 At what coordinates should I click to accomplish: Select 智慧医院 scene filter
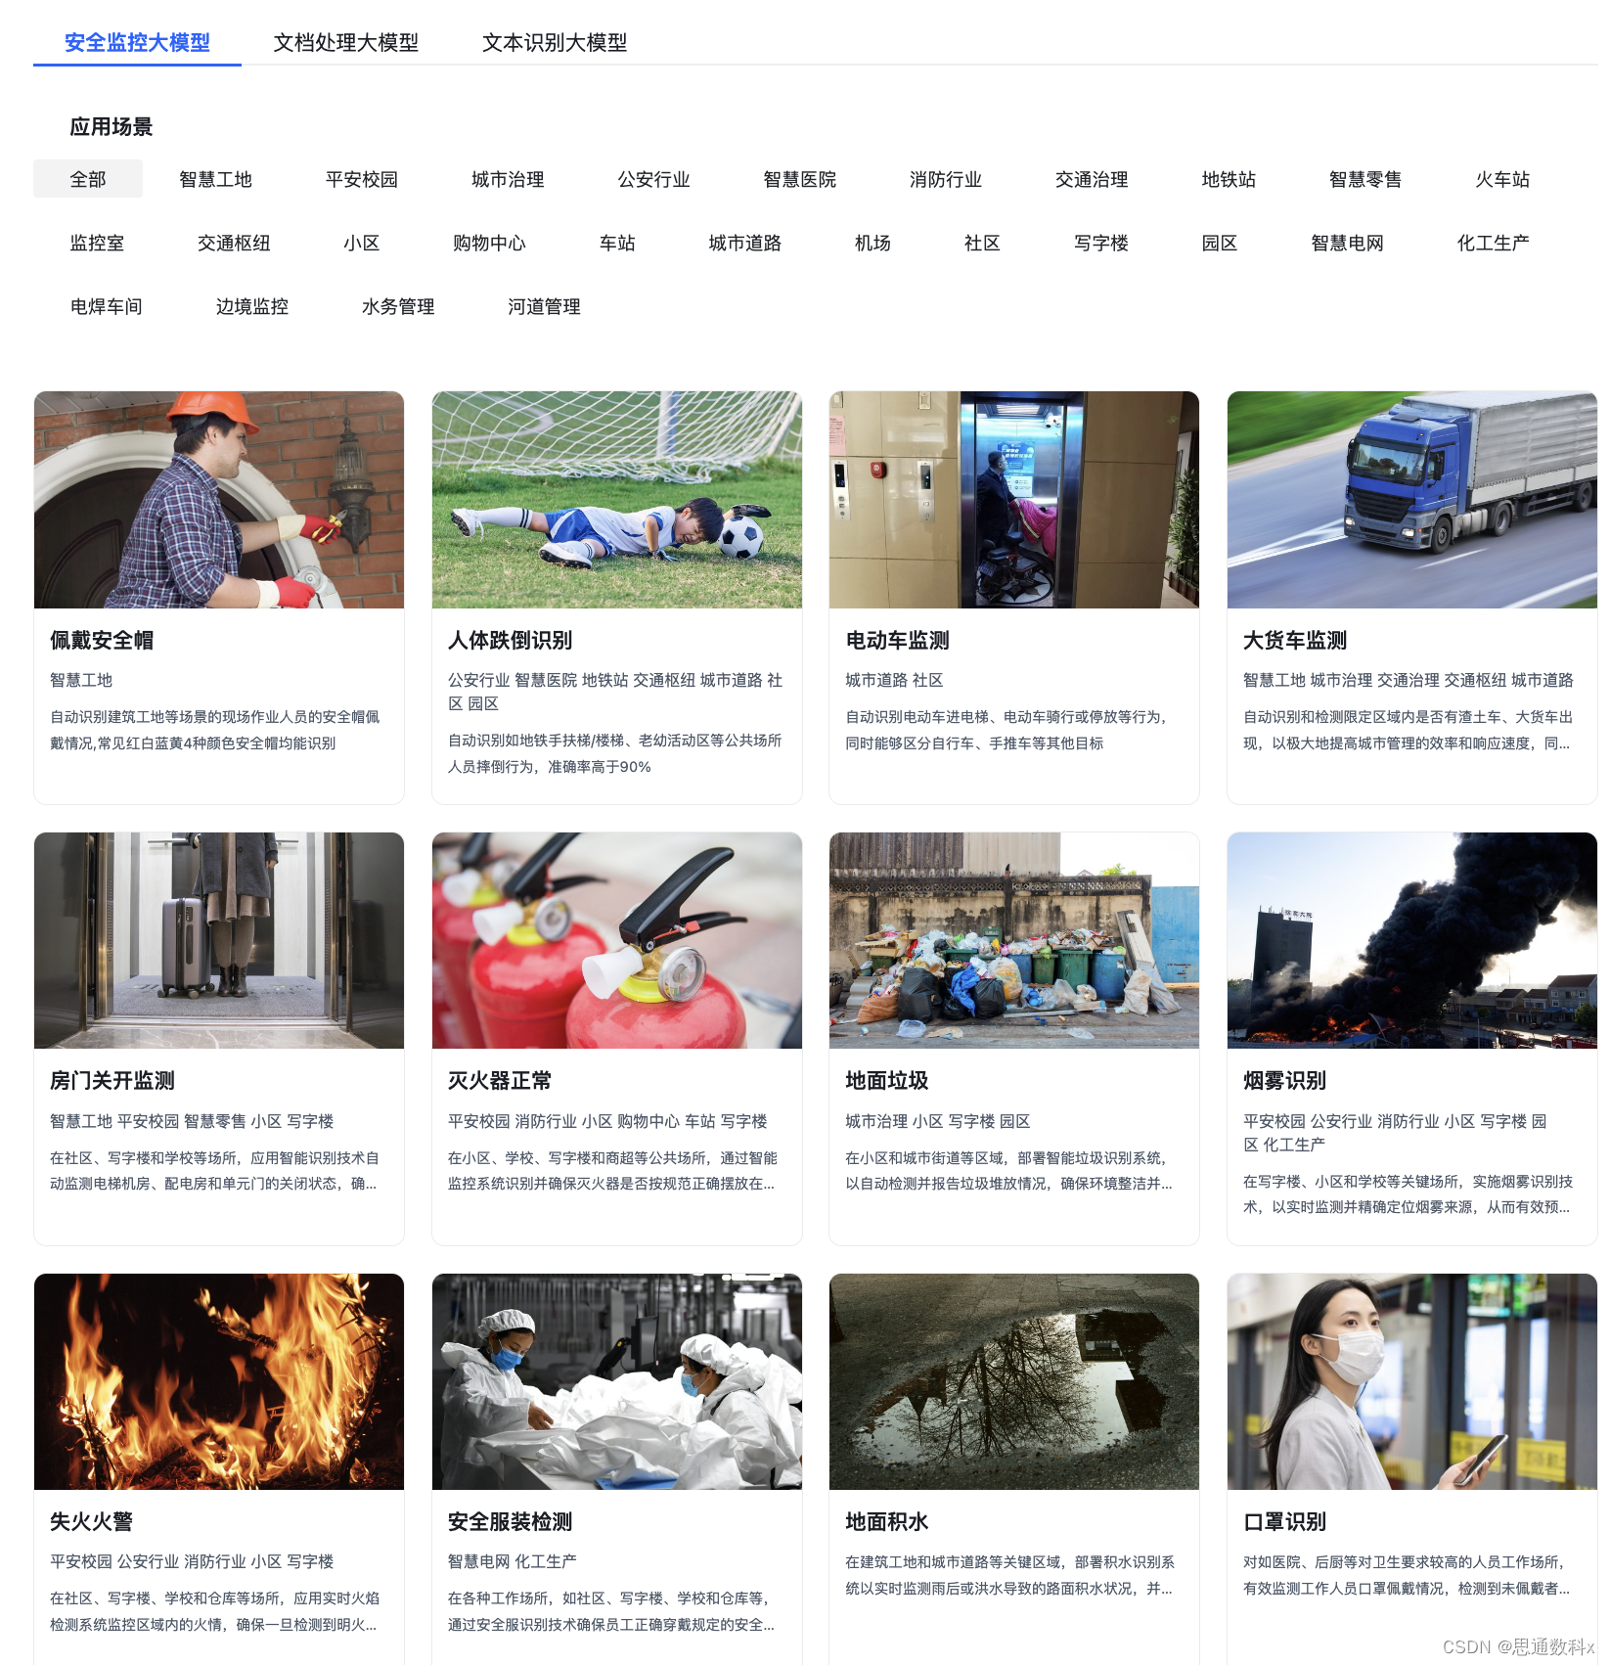point(800,179)
